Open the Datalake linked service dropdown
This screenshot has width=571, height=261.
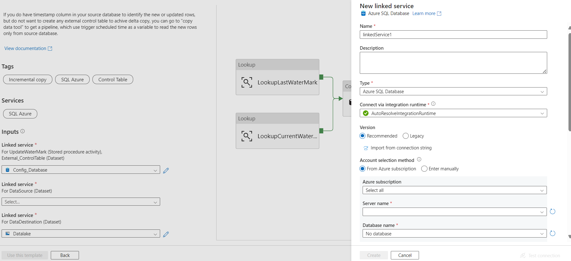pyautogui.click(x=81, y=233)
